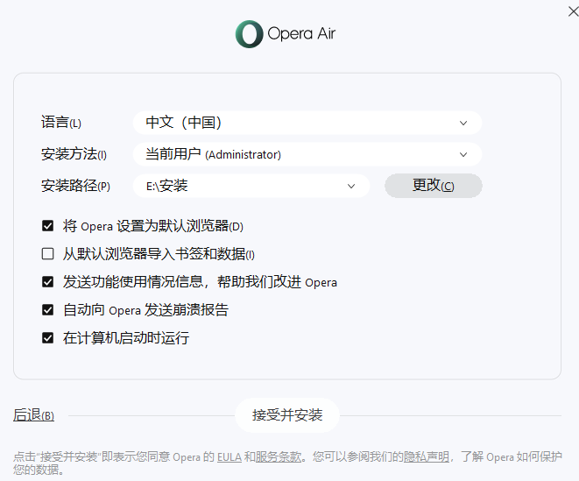Click the 安装方法(I) label
Image resolution: width=579 pixels, height=481 pixels.
[x=74, y=154]
